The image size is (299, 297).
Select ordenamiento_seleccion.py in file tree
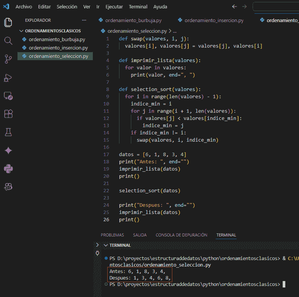[55, 56]
